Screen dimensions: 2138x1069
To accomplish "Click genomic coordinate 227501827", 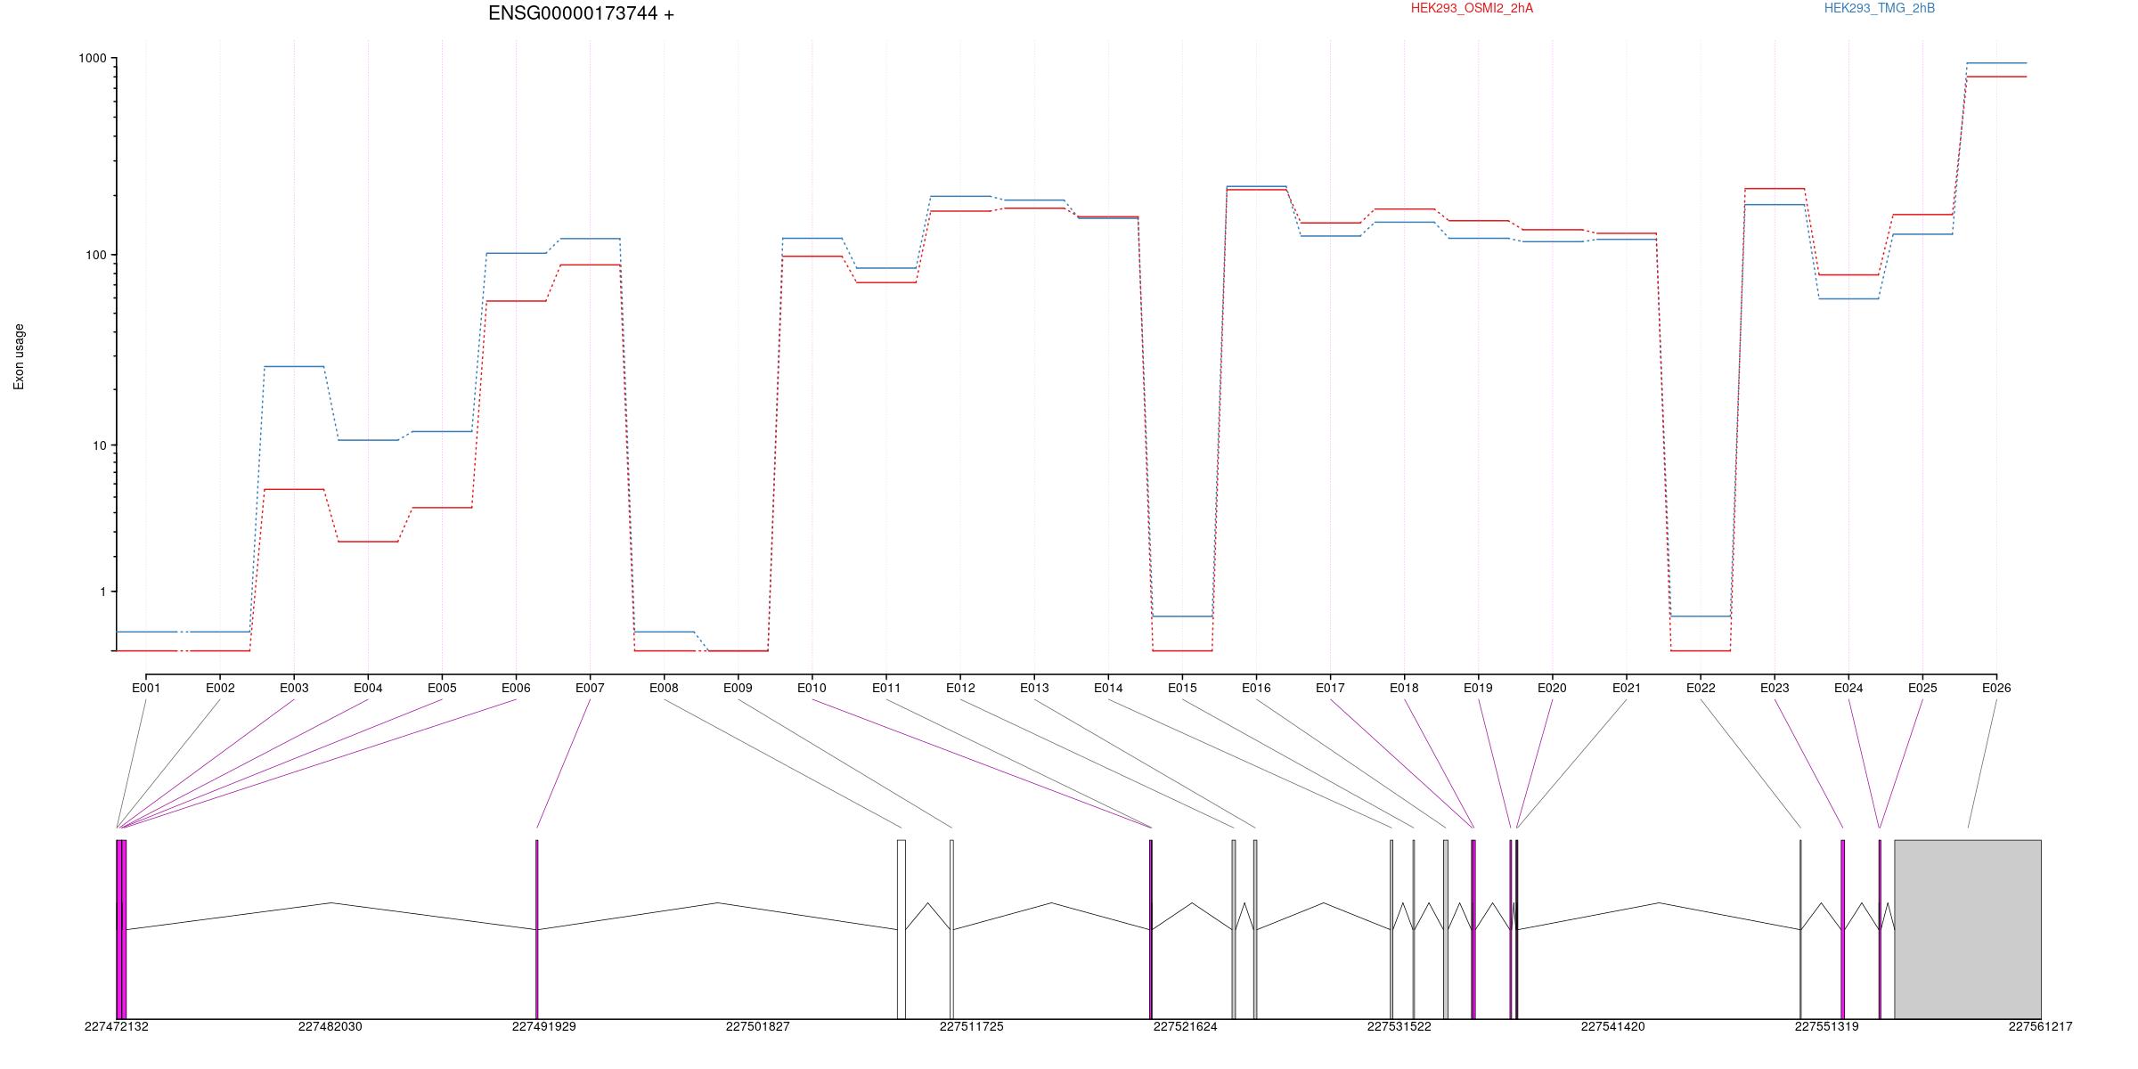I will pos(758,1027).
